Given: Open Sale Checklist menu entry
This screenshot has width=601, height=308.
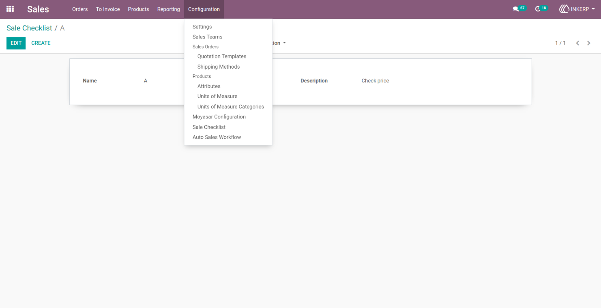Looking at the screenshot, I should 209,127.
